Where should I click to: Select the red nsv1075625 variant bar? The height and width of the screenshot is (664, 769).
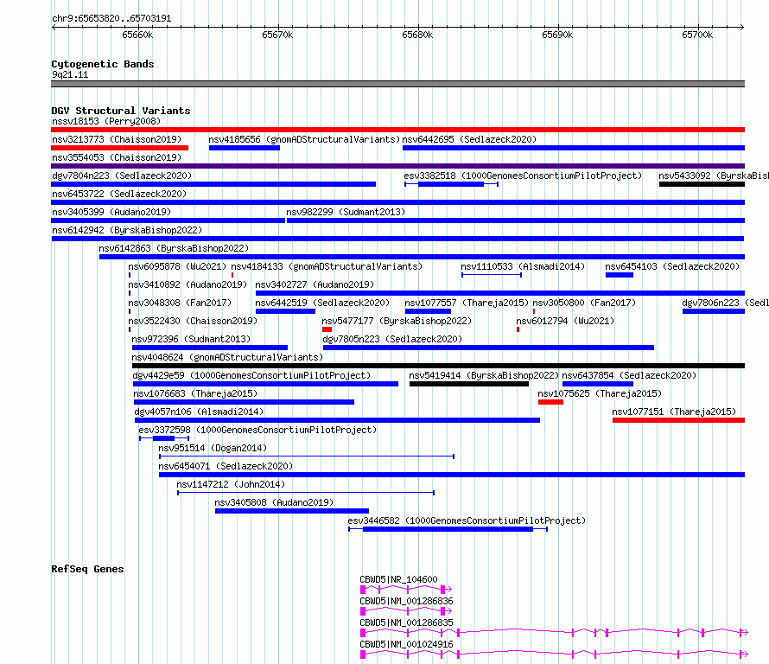[x=550, y=402]
